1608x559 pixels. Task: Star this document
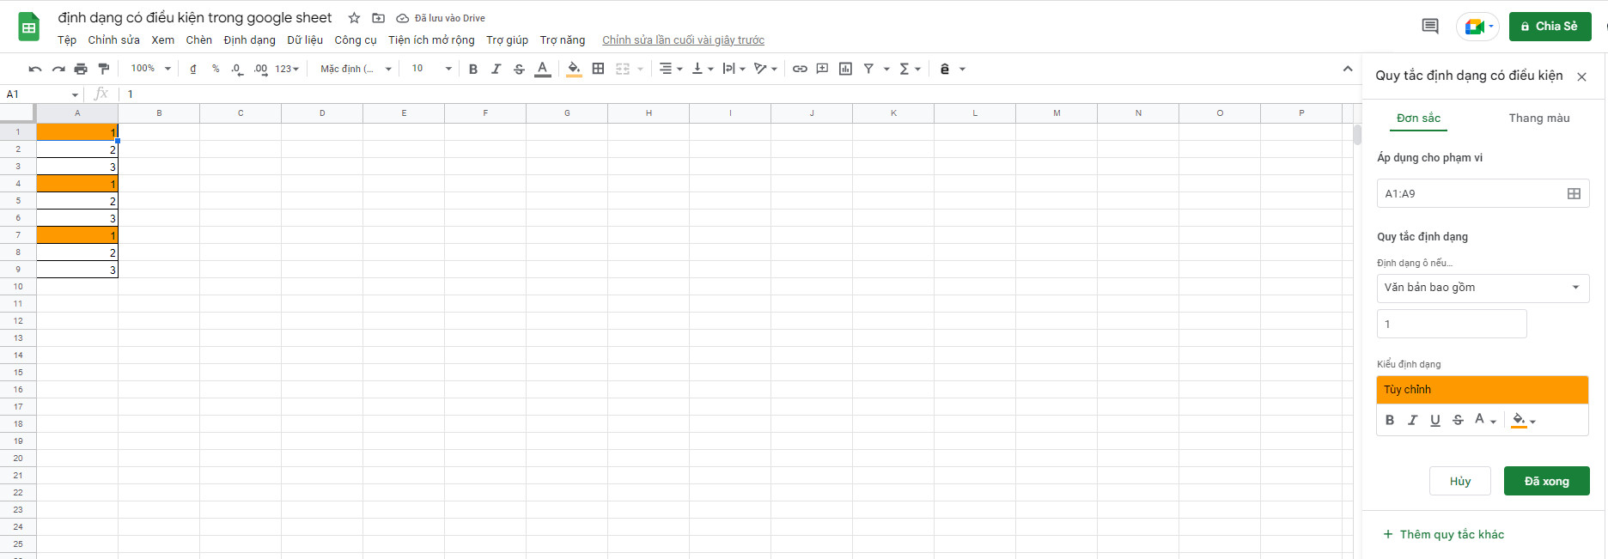(354, 18)
